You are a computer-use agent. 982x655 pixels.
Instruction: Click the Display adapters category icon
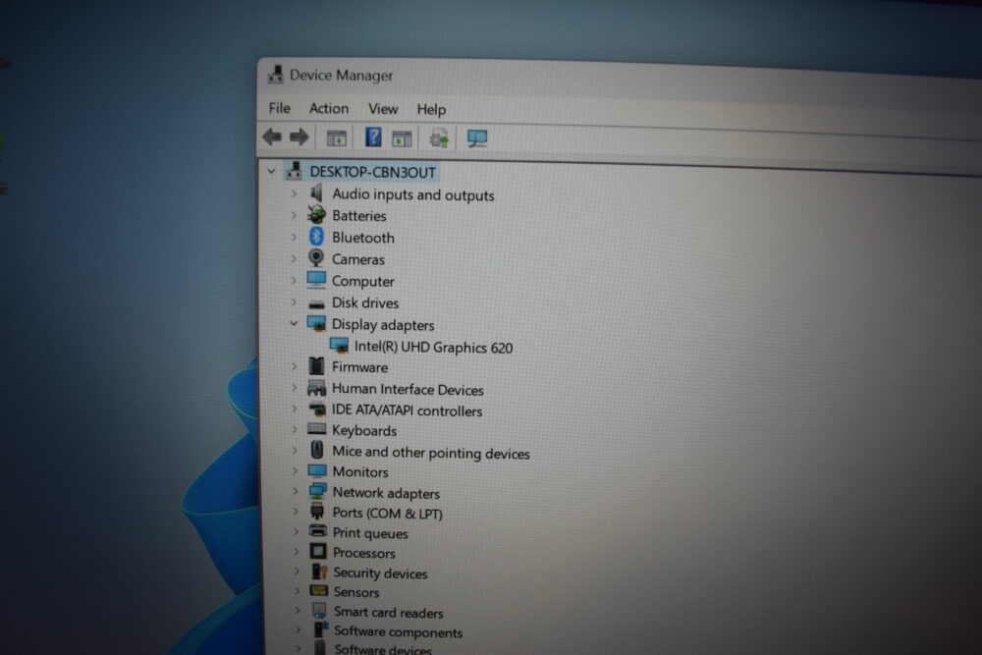316,324
